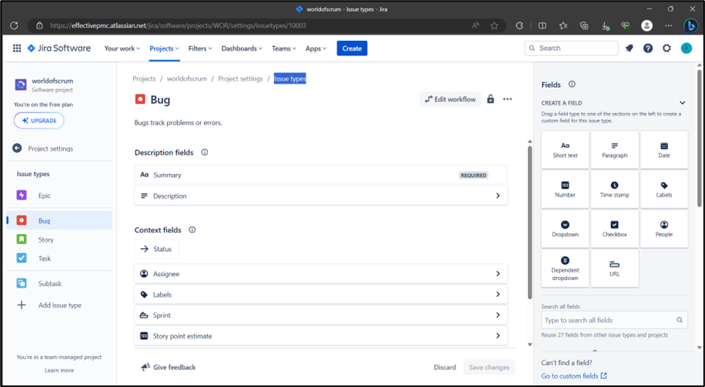The width and height of the screenshot is (705, 387).
Task: Select the Checkbox field type
Action: click(x=615, y=229)
